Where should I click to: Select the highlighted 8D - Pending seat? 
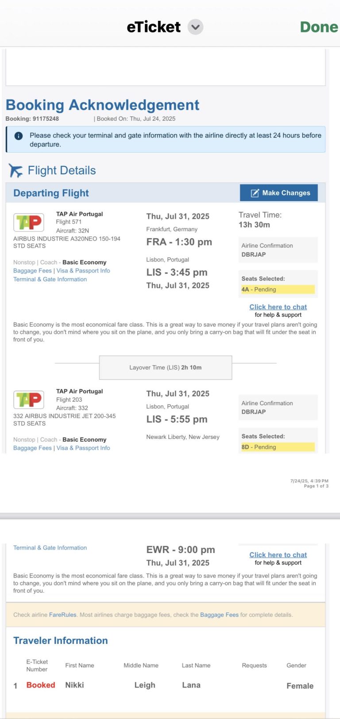tap(278, 447)
